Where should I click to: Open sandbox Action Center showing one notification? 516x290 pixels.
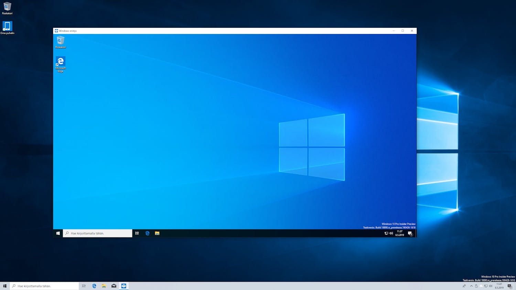click(410, 233)
